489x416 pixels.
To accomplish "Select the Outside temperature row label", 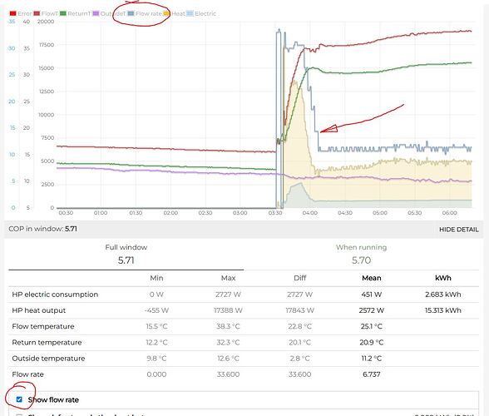I will [48, 359].
